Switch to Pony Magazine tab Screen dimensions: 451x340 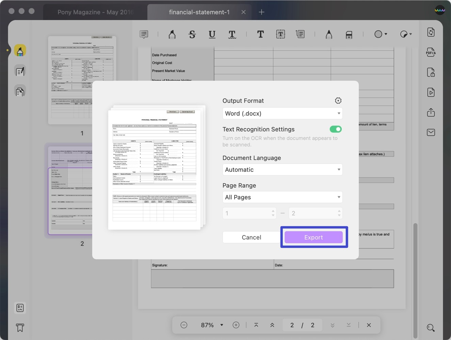tap(95, 12)
